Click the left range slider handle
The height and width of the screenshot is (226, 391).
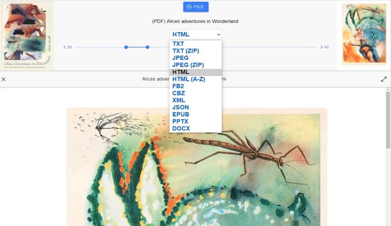coord(126,47)
